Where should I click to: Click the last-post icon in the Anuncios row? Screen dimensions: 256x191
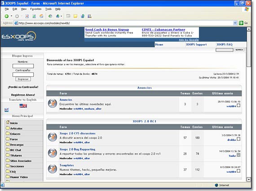tap(238, 106)
